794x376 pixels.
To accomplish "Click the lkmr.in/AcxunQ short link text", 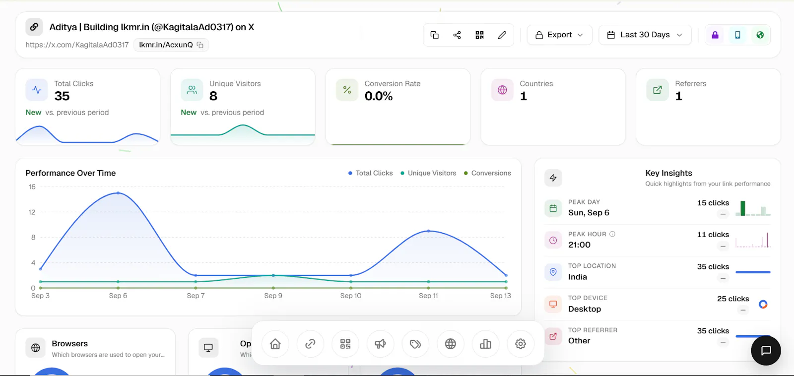I will (166, 45).
